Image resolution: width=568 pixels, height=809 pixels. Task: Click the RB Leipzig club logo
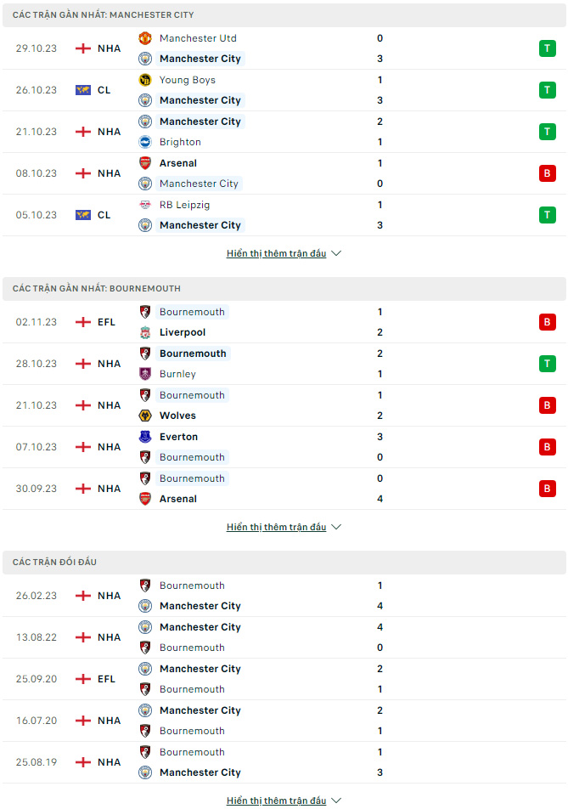(145, 205)
